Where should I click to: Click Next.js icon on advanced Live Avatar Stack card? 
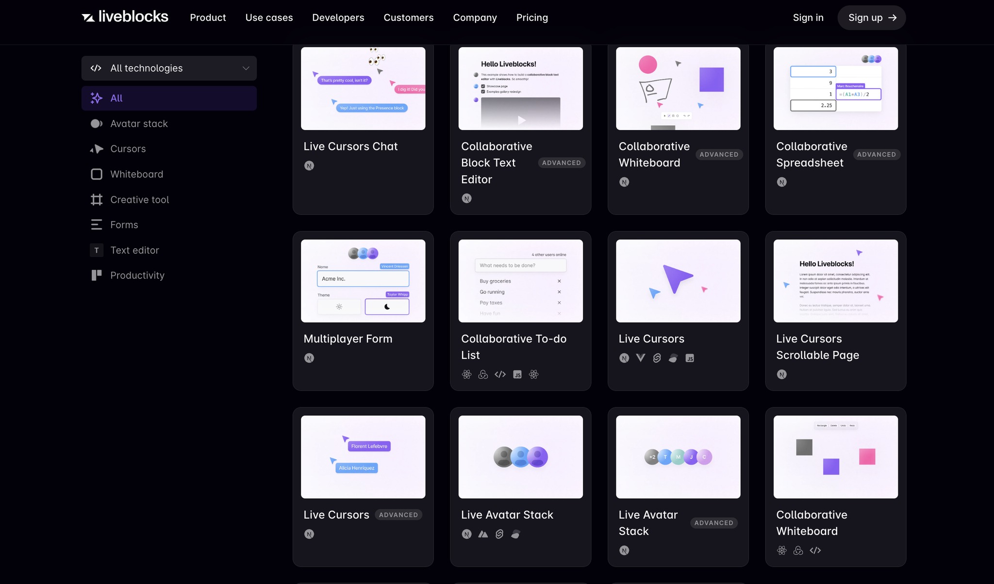[x=624, y=551]
